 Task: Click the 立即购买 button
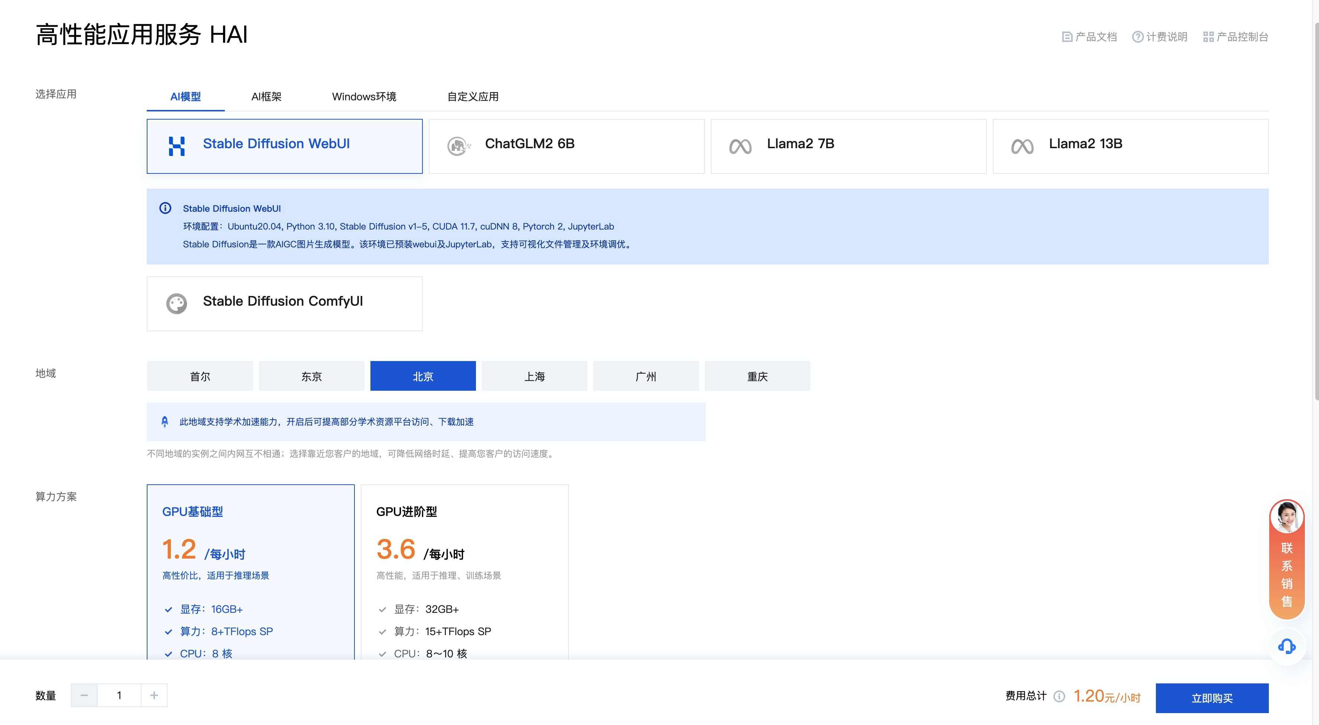[1212, 698]
